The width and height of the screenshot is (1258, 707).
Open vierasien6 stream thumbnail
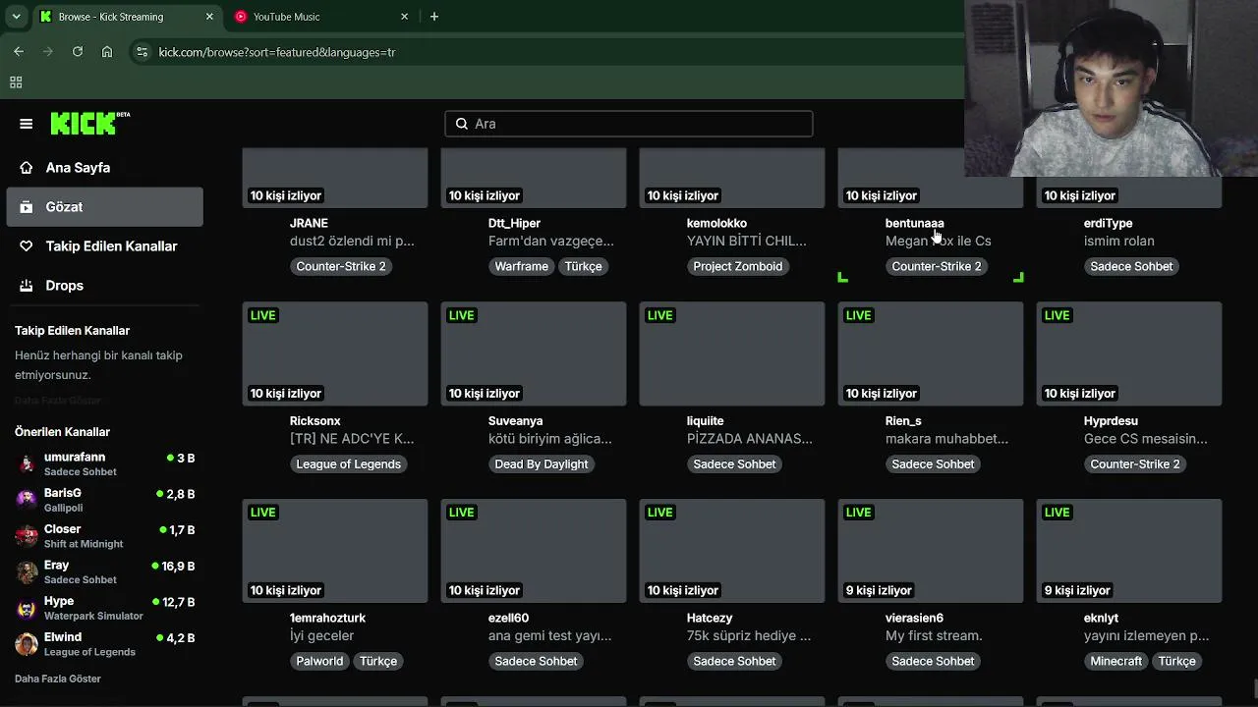point(931,551)
